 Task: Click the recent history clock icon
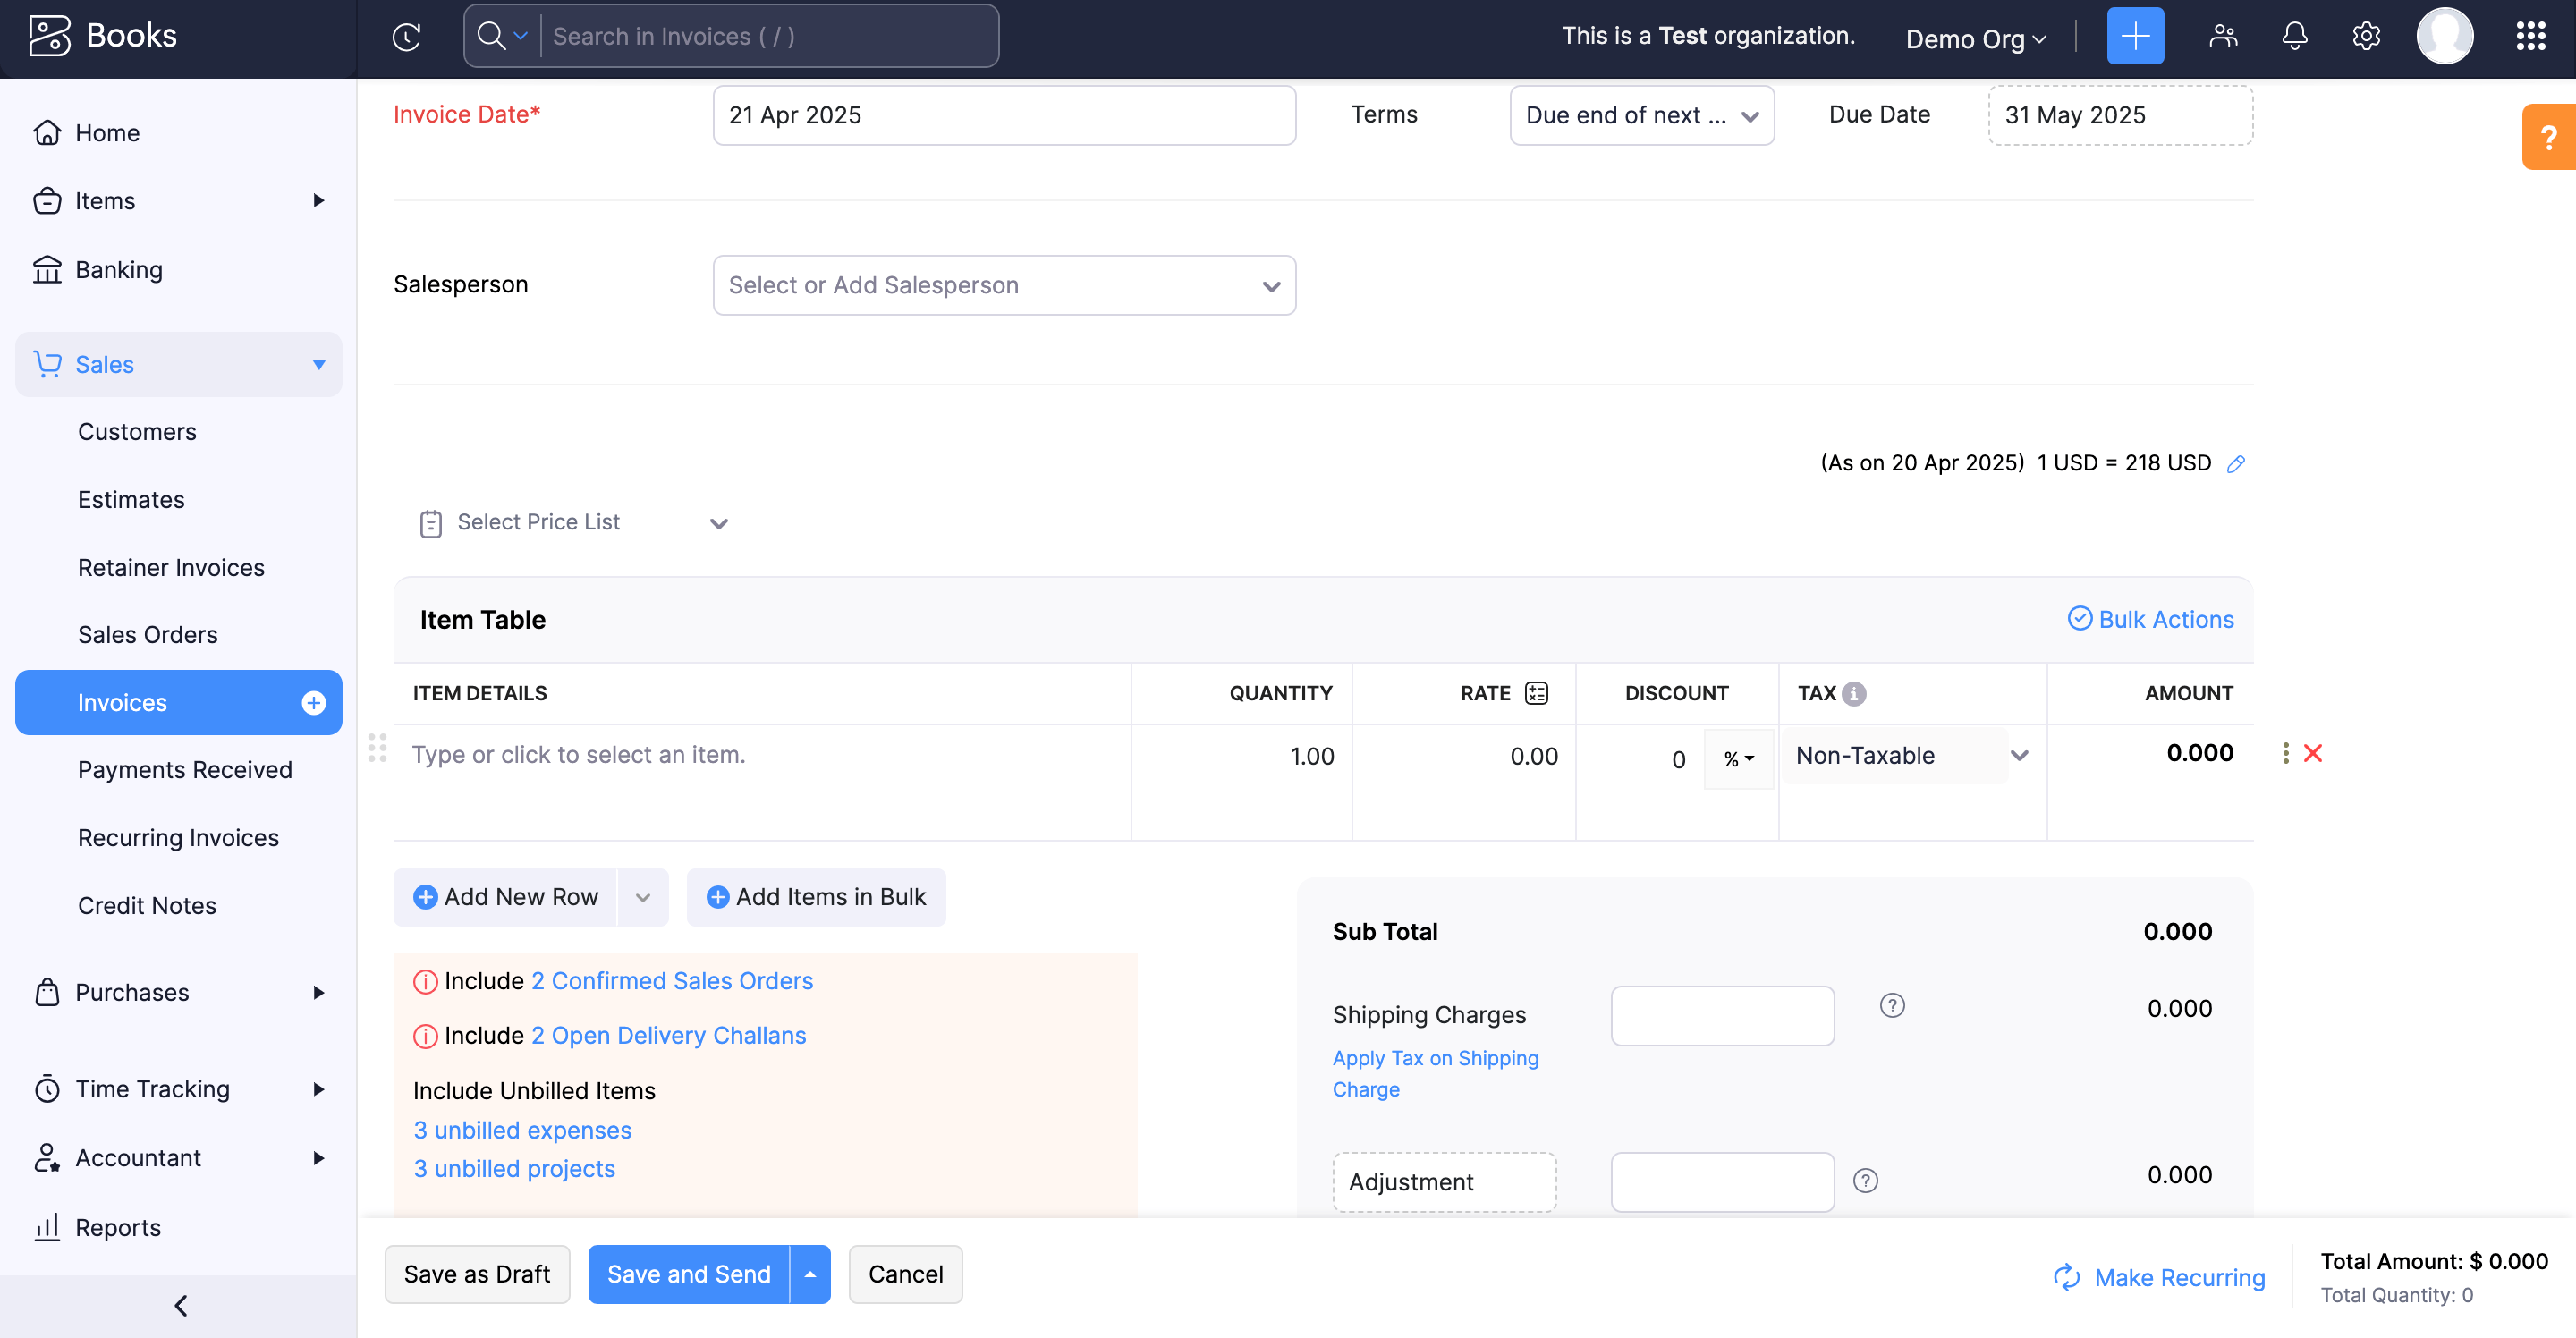pyautogui.click(x=406, y=36)
